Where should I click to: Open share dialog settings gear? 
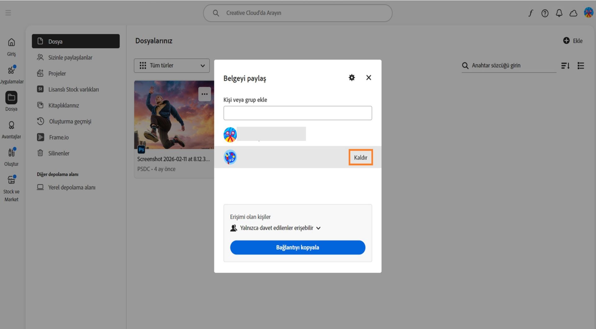351,78
